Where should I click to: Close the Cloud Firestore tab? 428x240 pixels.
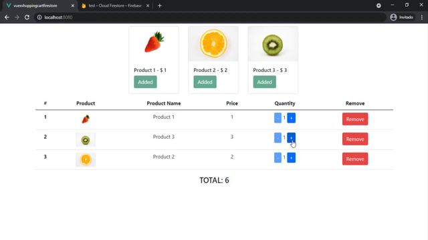tap(148, 5)
